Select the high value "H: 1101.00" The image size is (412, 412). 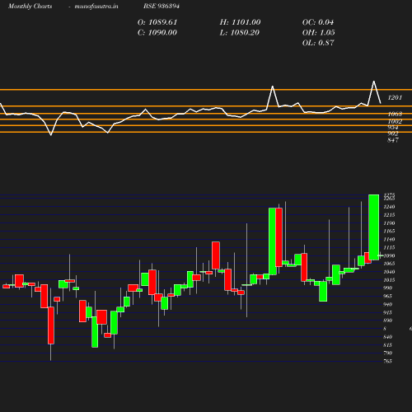pyautogui.click(x=240, y=22)
